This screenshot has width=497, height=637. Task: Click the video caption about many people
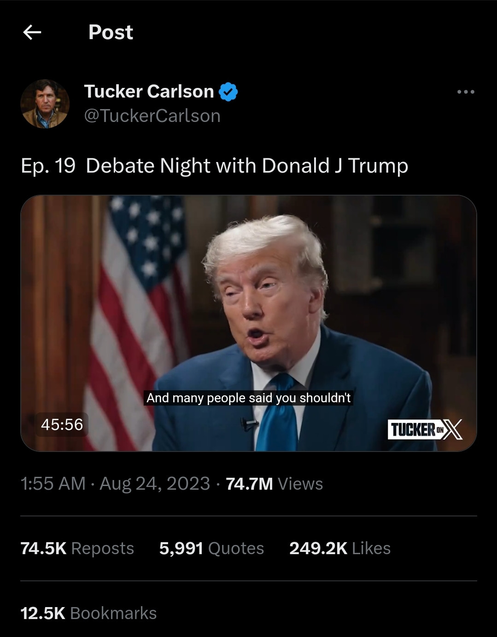pos(249,398)
